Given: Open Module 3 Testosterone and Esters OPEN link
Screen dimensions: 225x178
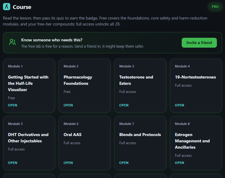Looking at the screenshot, I should pyautogui.click(x=124, y=105).
